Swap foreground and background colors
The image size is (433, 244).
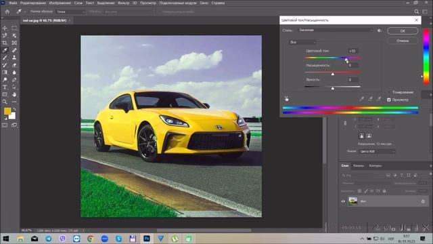14,109
